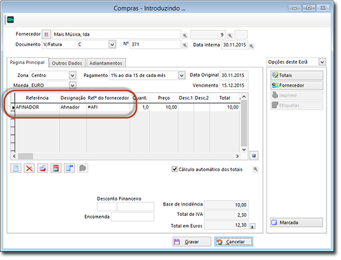Click Marcada button

point(296,222)
